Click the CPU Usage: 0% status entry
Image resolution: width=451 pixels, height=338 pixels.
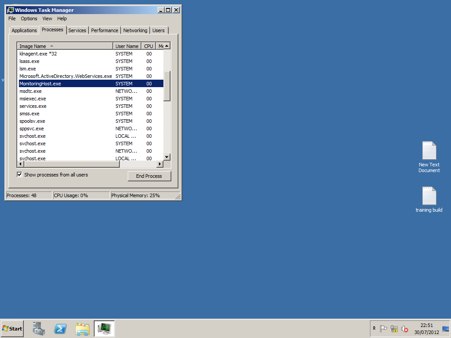click(x=81, y=195)
